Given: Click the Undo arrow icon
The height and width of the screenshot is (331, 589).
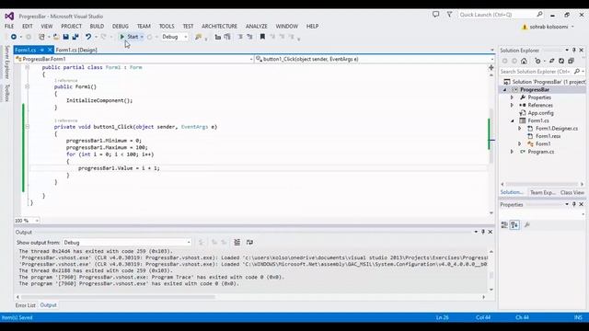Looking at the screenshot, I should click(88, 37).
